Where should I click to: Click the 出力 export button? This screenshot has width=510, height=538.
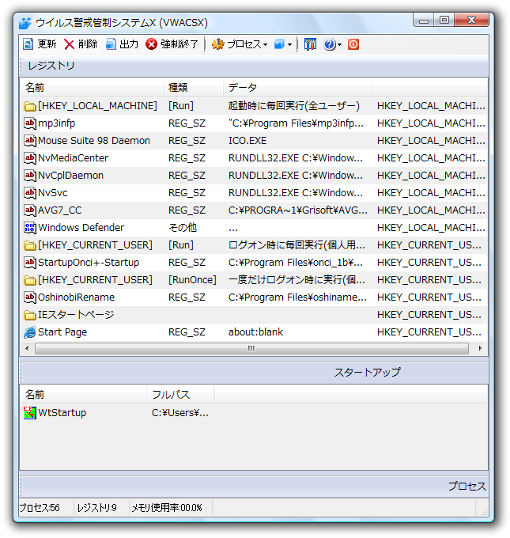click(x=122, y=44)
